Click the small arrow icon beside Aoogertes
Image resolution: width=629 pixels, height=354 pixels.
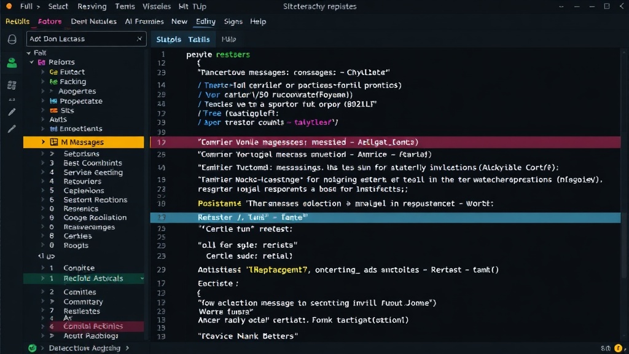click(x=52, y=92)
